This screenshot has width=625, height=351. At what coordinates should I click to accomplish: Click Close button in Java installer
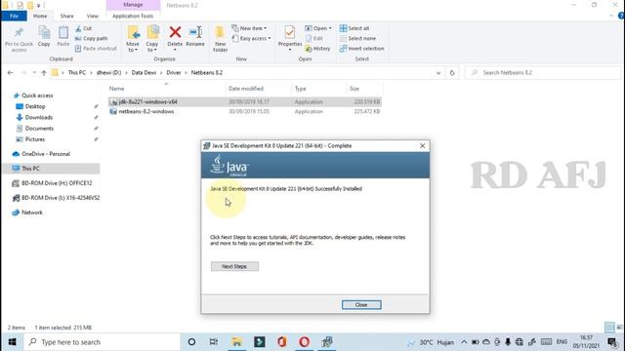[361, 305]
